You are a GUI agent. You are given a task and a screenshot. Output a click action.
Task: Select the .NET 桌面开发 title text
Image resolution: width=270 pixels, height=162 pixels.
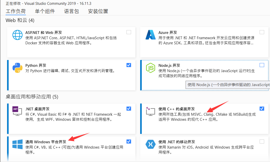pos(38,109)
